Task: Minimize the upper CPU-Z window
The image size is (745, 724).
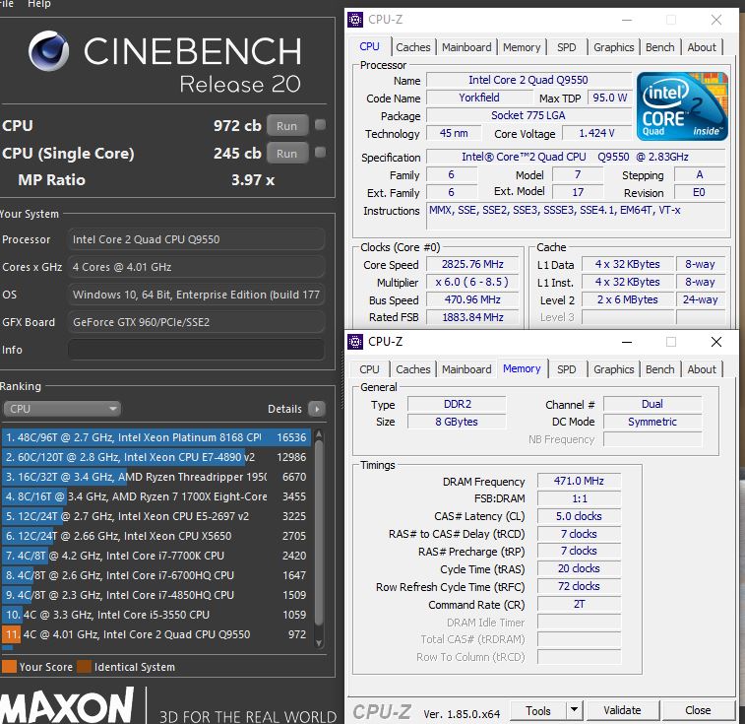Action: (627, 20)
